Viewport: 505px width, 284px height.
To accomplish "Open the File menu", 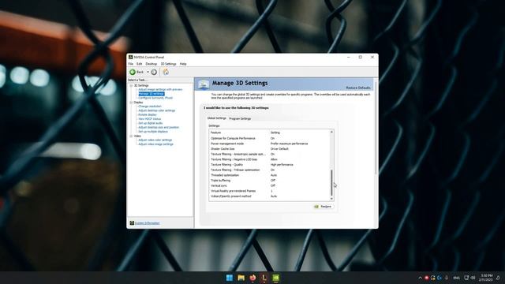I will [131, 64].
